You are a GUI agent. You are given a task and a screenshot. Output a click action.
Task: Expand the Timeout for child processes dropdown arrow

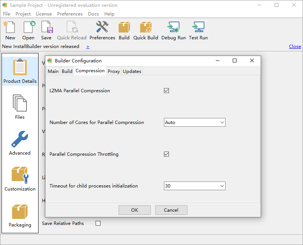click(222, 186)
